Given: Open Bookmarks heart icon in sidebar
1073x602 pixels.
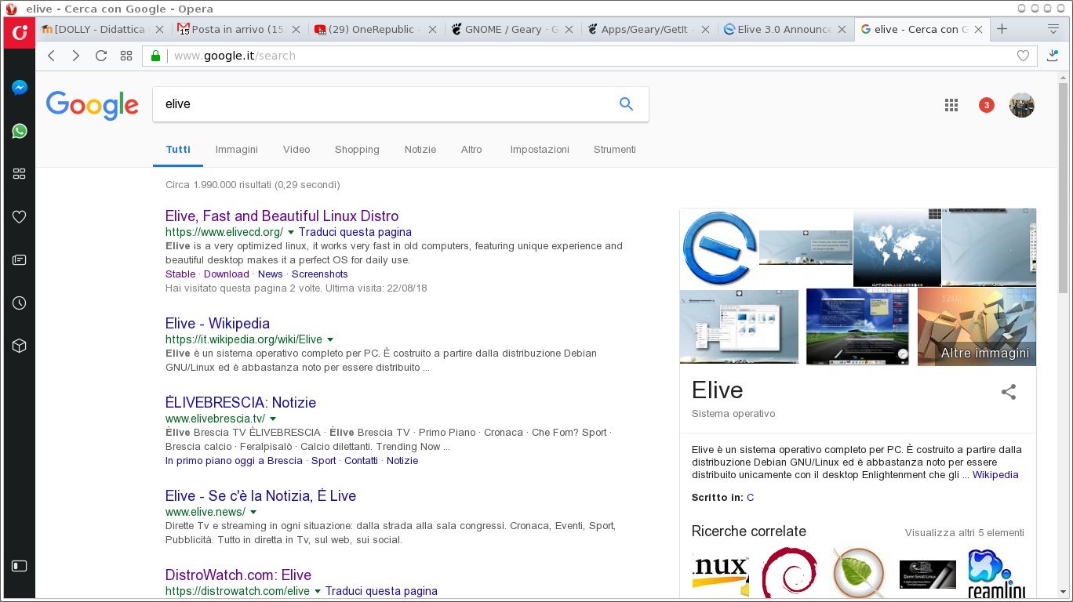Looking at the screenshot, I should (x=20, y=217).
